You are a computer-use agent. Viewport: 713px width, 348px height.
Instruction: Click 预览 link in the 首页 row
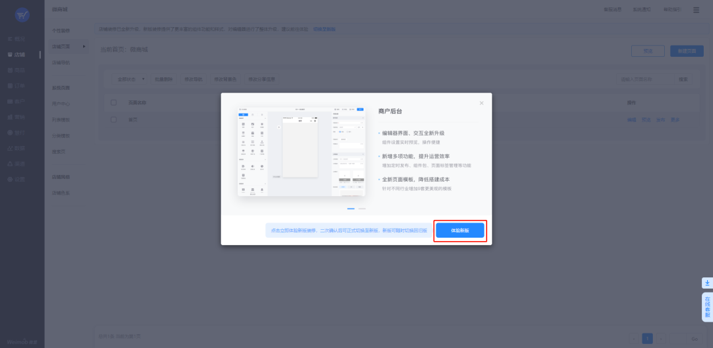[646, 120]
